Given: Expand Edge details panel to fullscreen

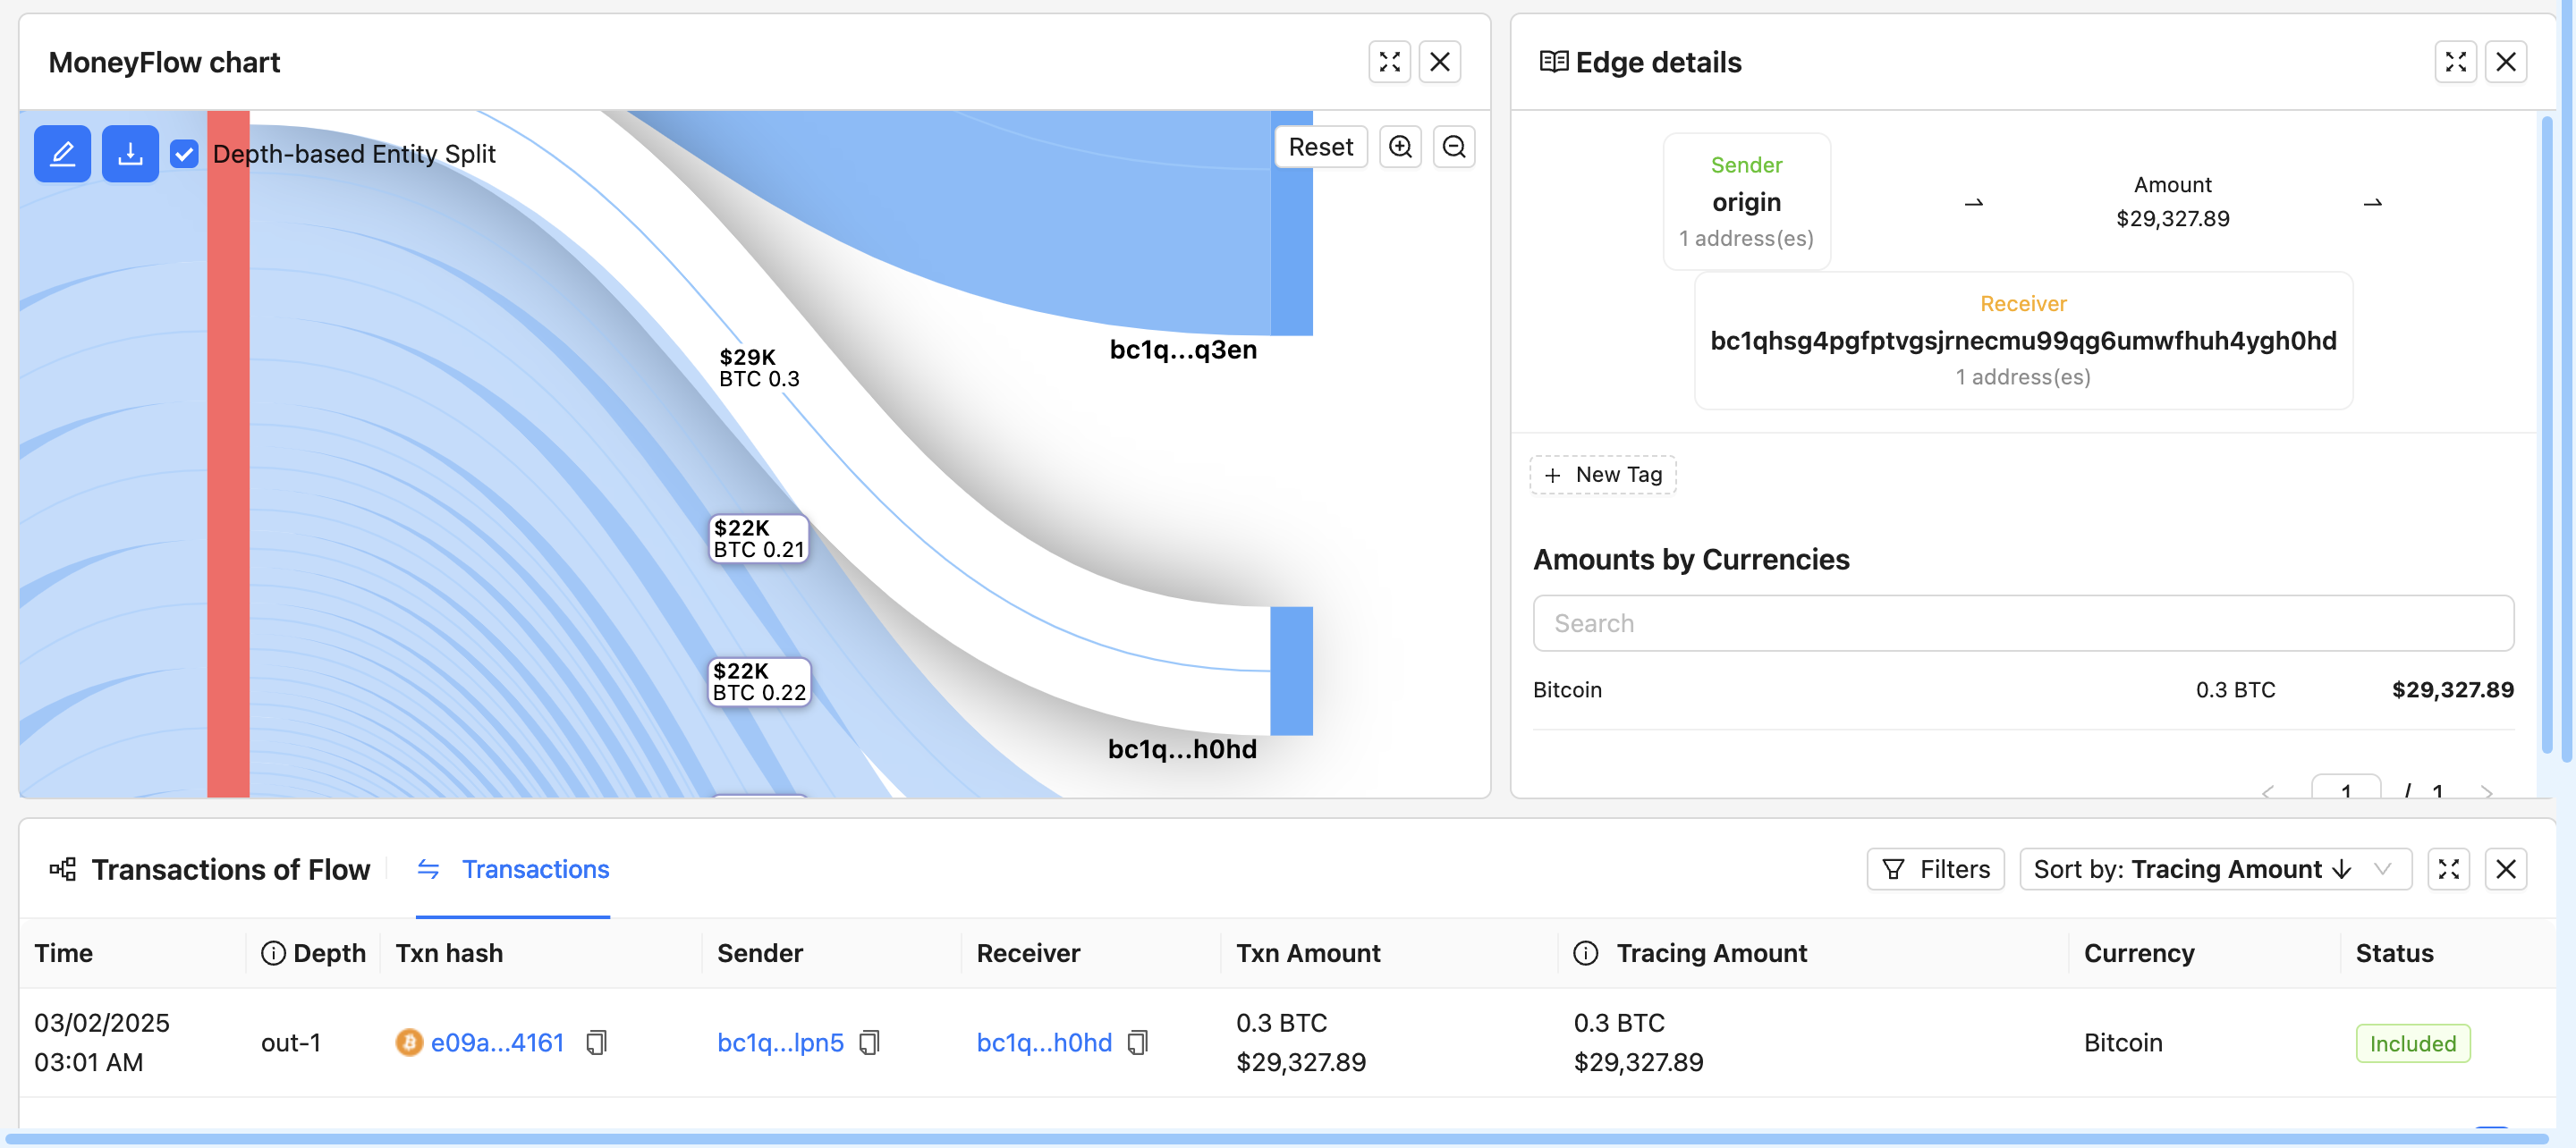Looking at the screenshot, I should point(2455,62).
